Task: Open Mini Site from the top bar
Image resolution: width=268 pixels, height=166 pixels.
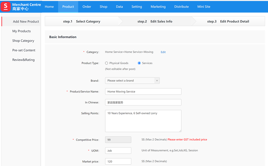Action: pyautogui.click(x=204, y=6)
